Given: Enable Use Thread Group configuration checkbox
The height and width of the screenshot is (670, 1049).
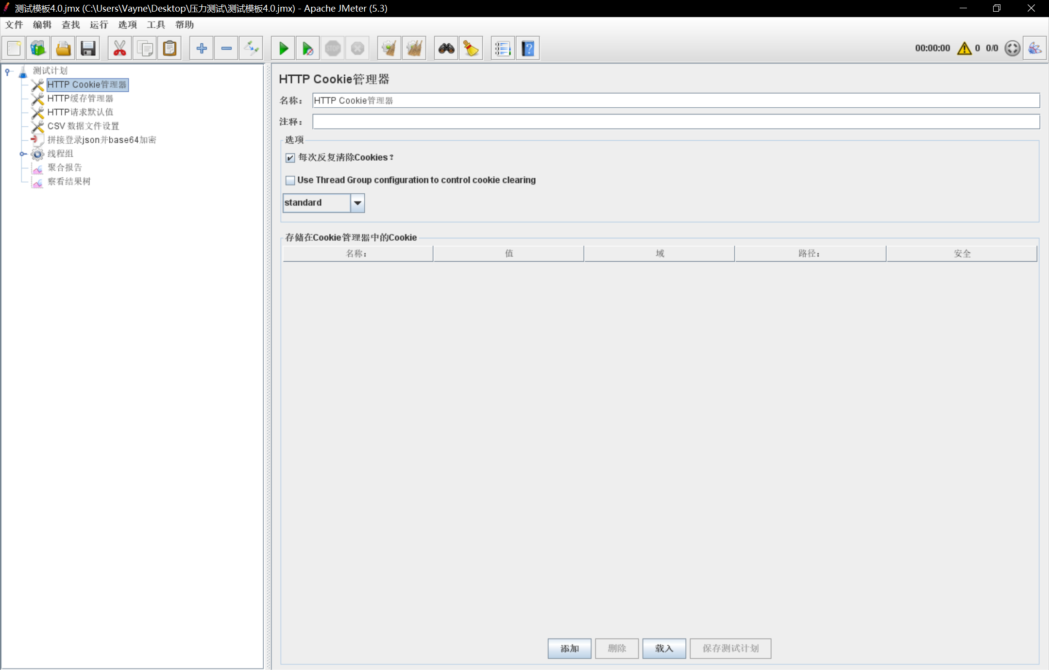Looking at the screenshot, I should click(290, 180).
